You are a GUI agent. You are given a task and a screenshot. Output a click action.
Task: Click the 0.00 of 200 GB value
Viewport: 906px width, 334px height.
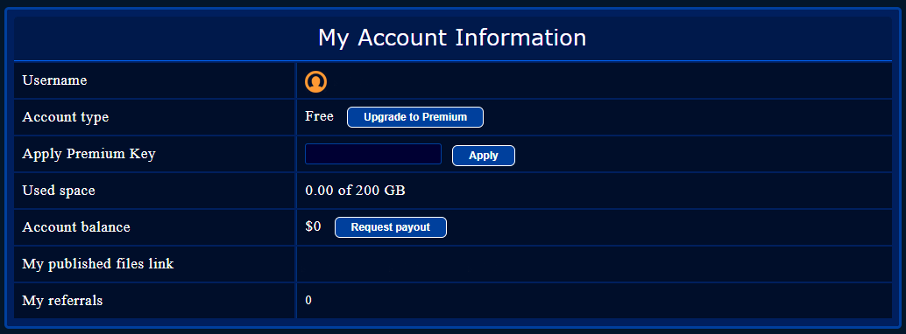coord(355,191)
